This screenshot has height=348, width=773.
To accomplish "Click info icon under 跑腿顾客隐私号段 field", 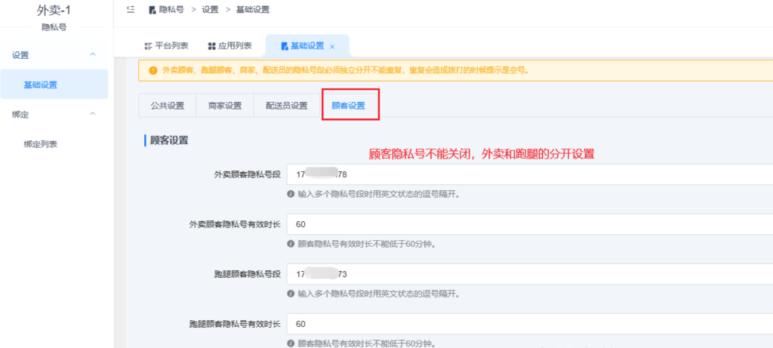I will coord(291,294).
